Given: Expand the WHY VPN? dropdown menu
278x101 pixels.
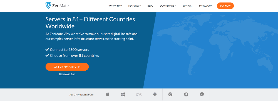Looking at the screenshot, I should 115,6.
